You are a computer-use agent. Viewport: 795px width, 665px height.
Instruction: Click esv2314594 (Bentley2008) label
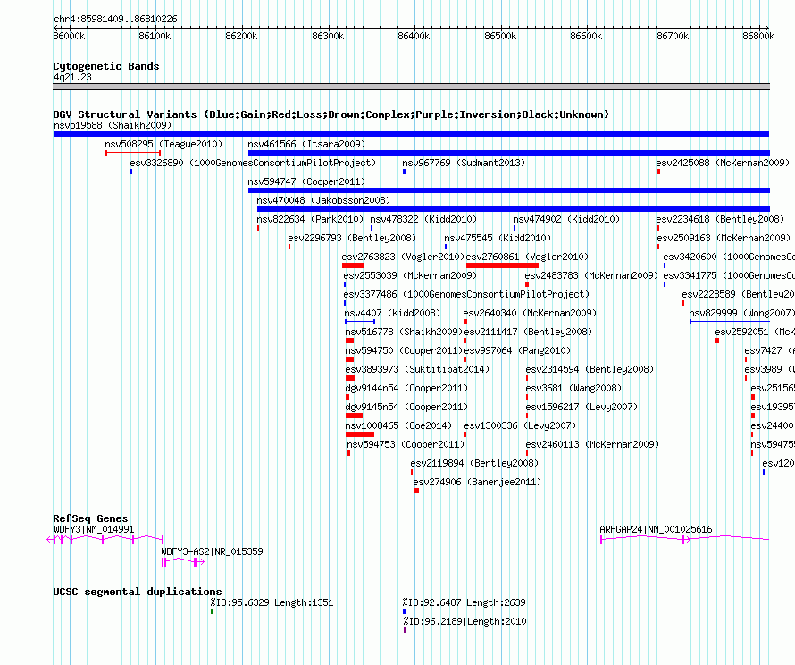(590, 369)
